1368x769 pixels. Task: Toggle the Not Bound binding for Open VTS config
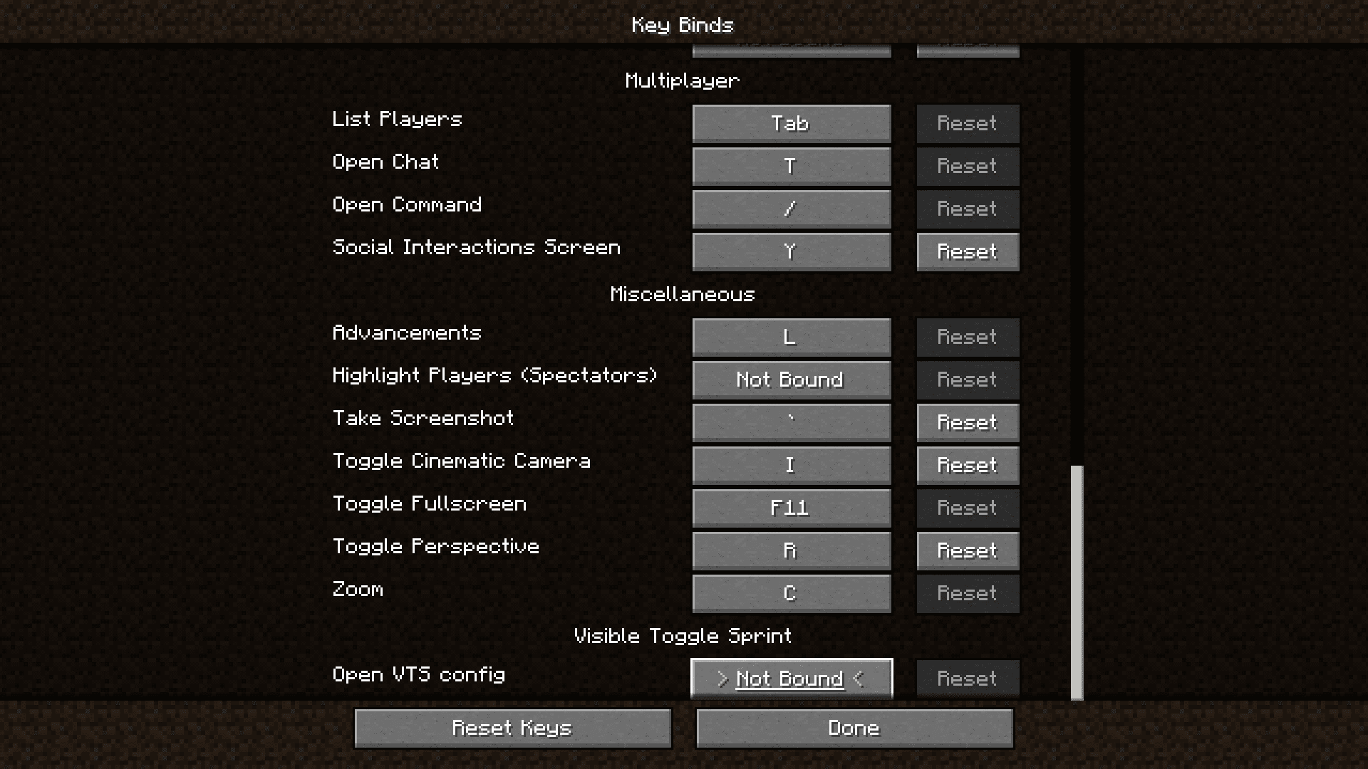click(x=791, y=678)
